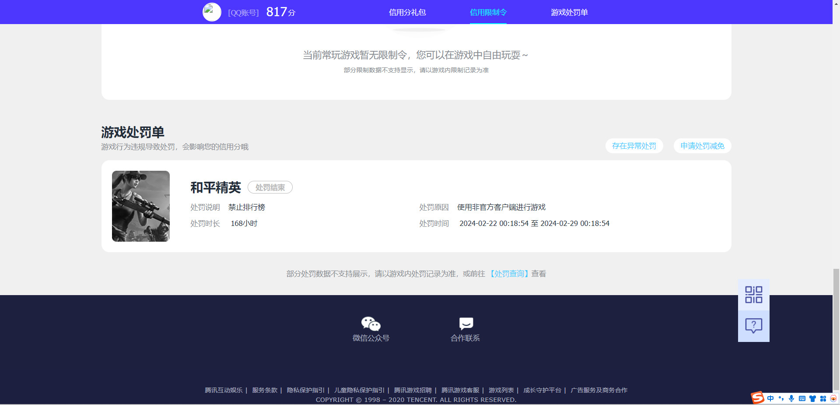Go to the 游戏处罚单 tab
840x405 pixels.
[x=569, y=12]
